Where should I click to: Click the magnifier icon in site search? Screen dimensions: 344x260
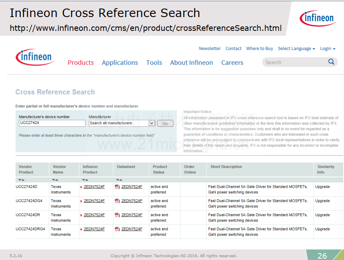331,62
